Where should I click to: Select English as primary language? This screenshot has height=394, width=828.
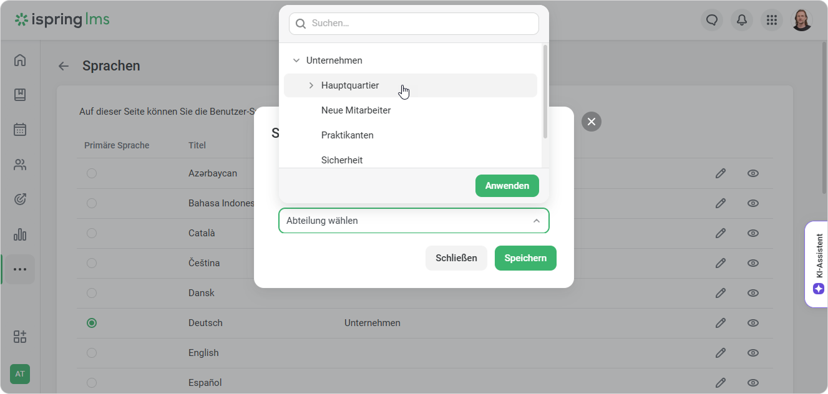tap(92, 353)
